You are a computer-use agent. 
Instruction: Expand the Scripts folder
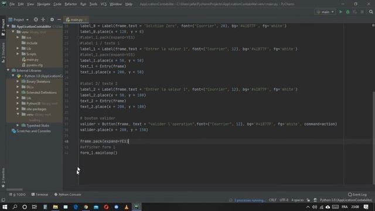[18, 54]
